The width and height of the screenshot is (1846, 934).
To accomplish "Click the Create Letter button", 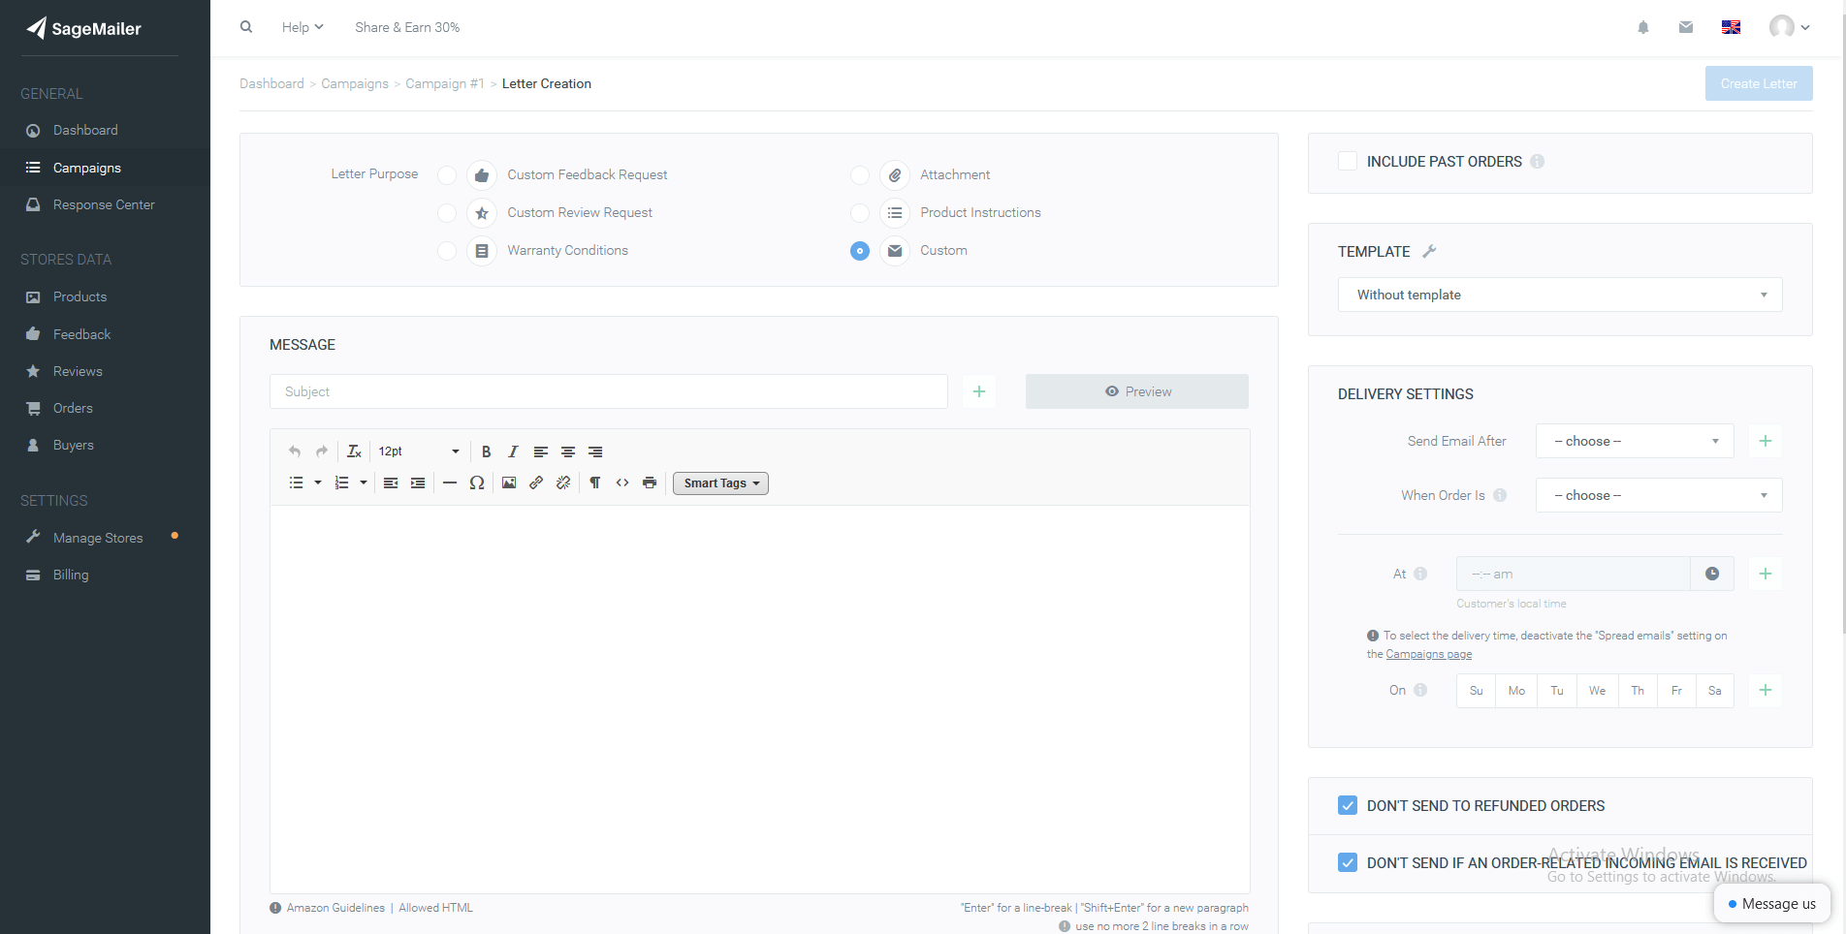I will coord(1759,83).
